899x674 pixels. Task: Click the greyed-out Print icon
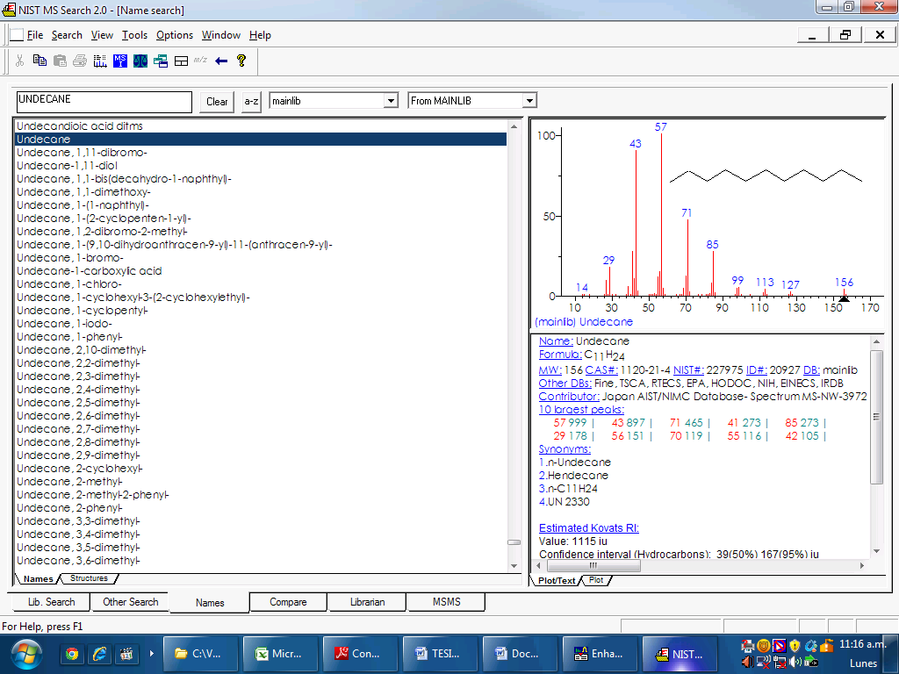pos(80,61)
